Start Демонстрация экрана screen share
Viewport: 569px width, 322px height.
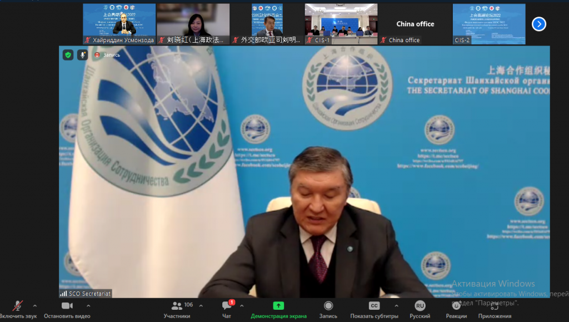279,310
